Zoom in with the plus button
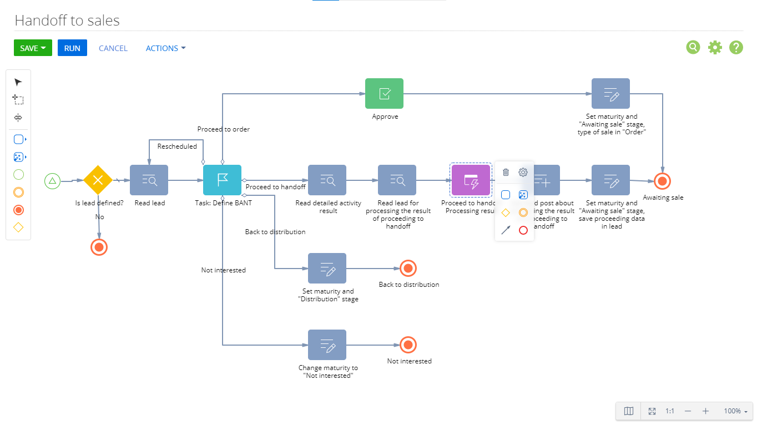This screenshot has width=757, height=425. pos(705,411)
